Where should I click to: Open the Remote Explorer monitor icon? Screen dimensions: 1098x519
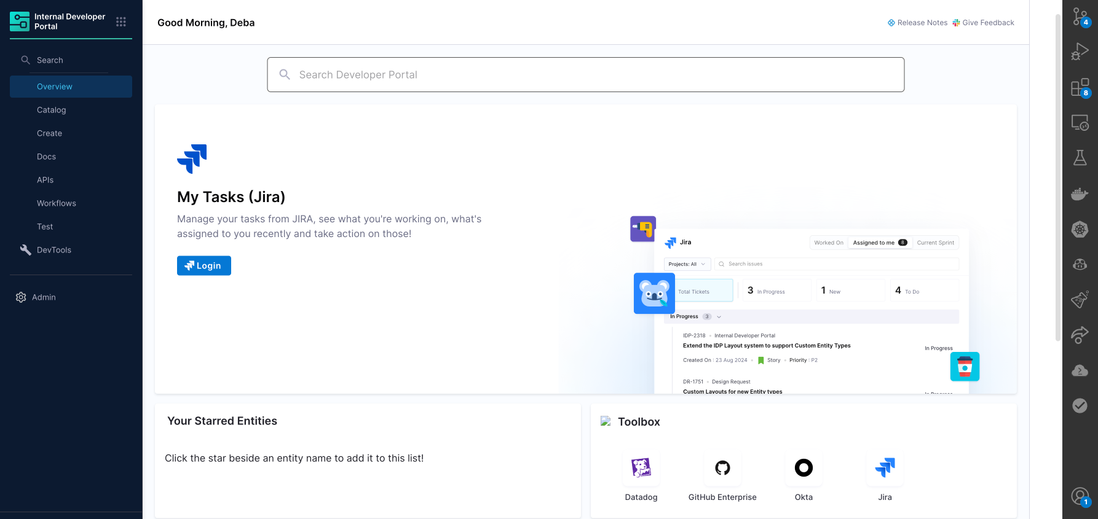tap(1080, 123)
